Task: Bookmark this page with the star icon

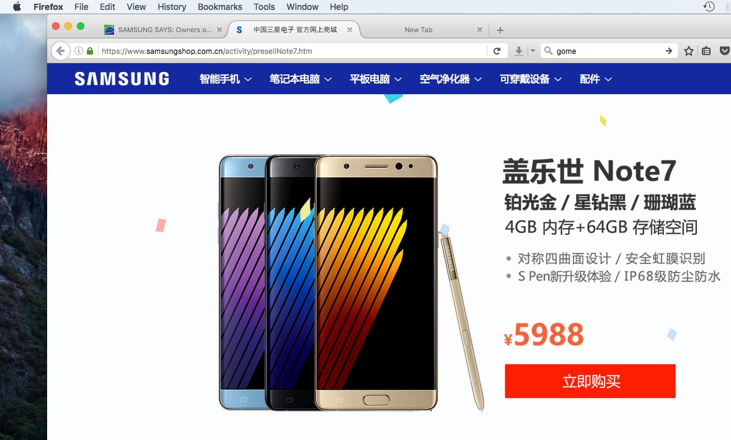Action: [x=689, y=51]
